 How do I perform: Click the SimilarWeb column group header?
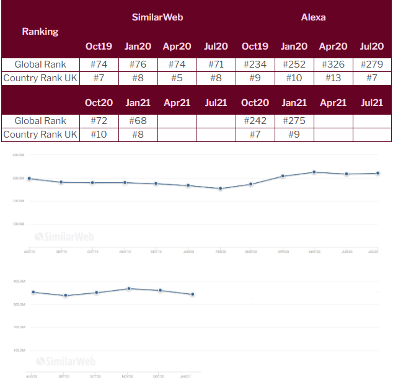(x=157, y=17)
